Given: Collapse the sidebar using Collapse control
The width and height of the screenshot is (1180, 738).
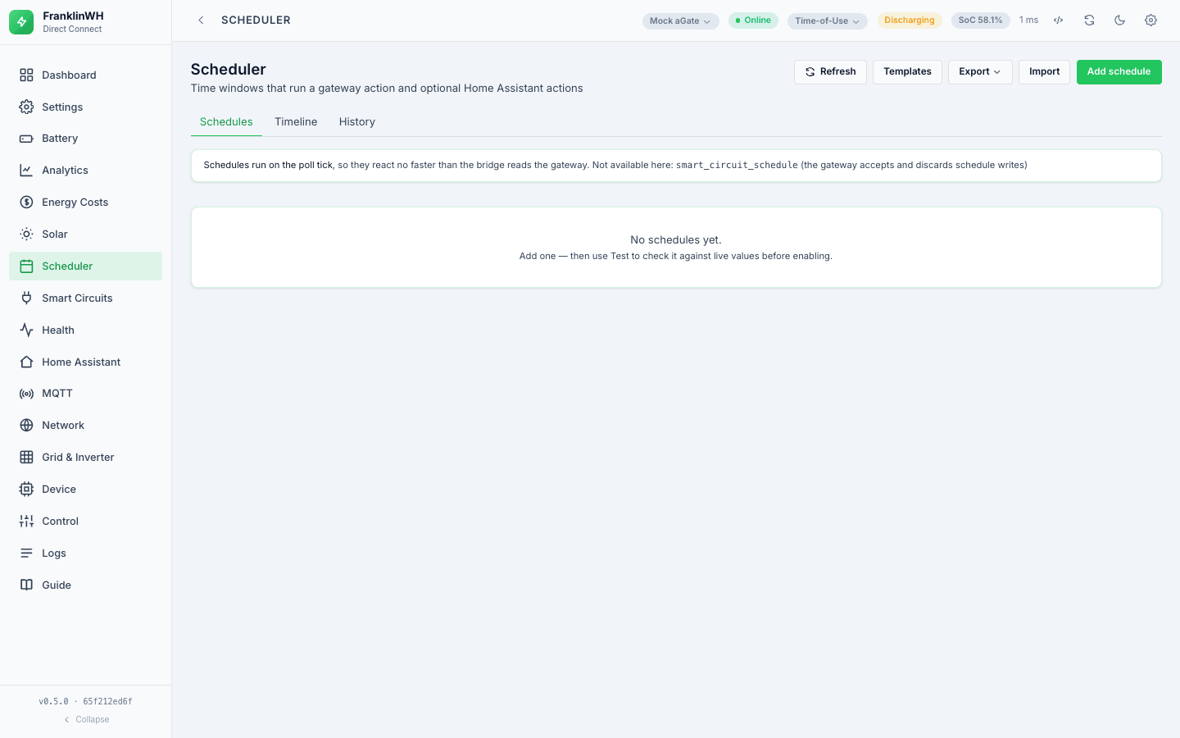Looking at the screenshot, I should (x=86, y=719).
